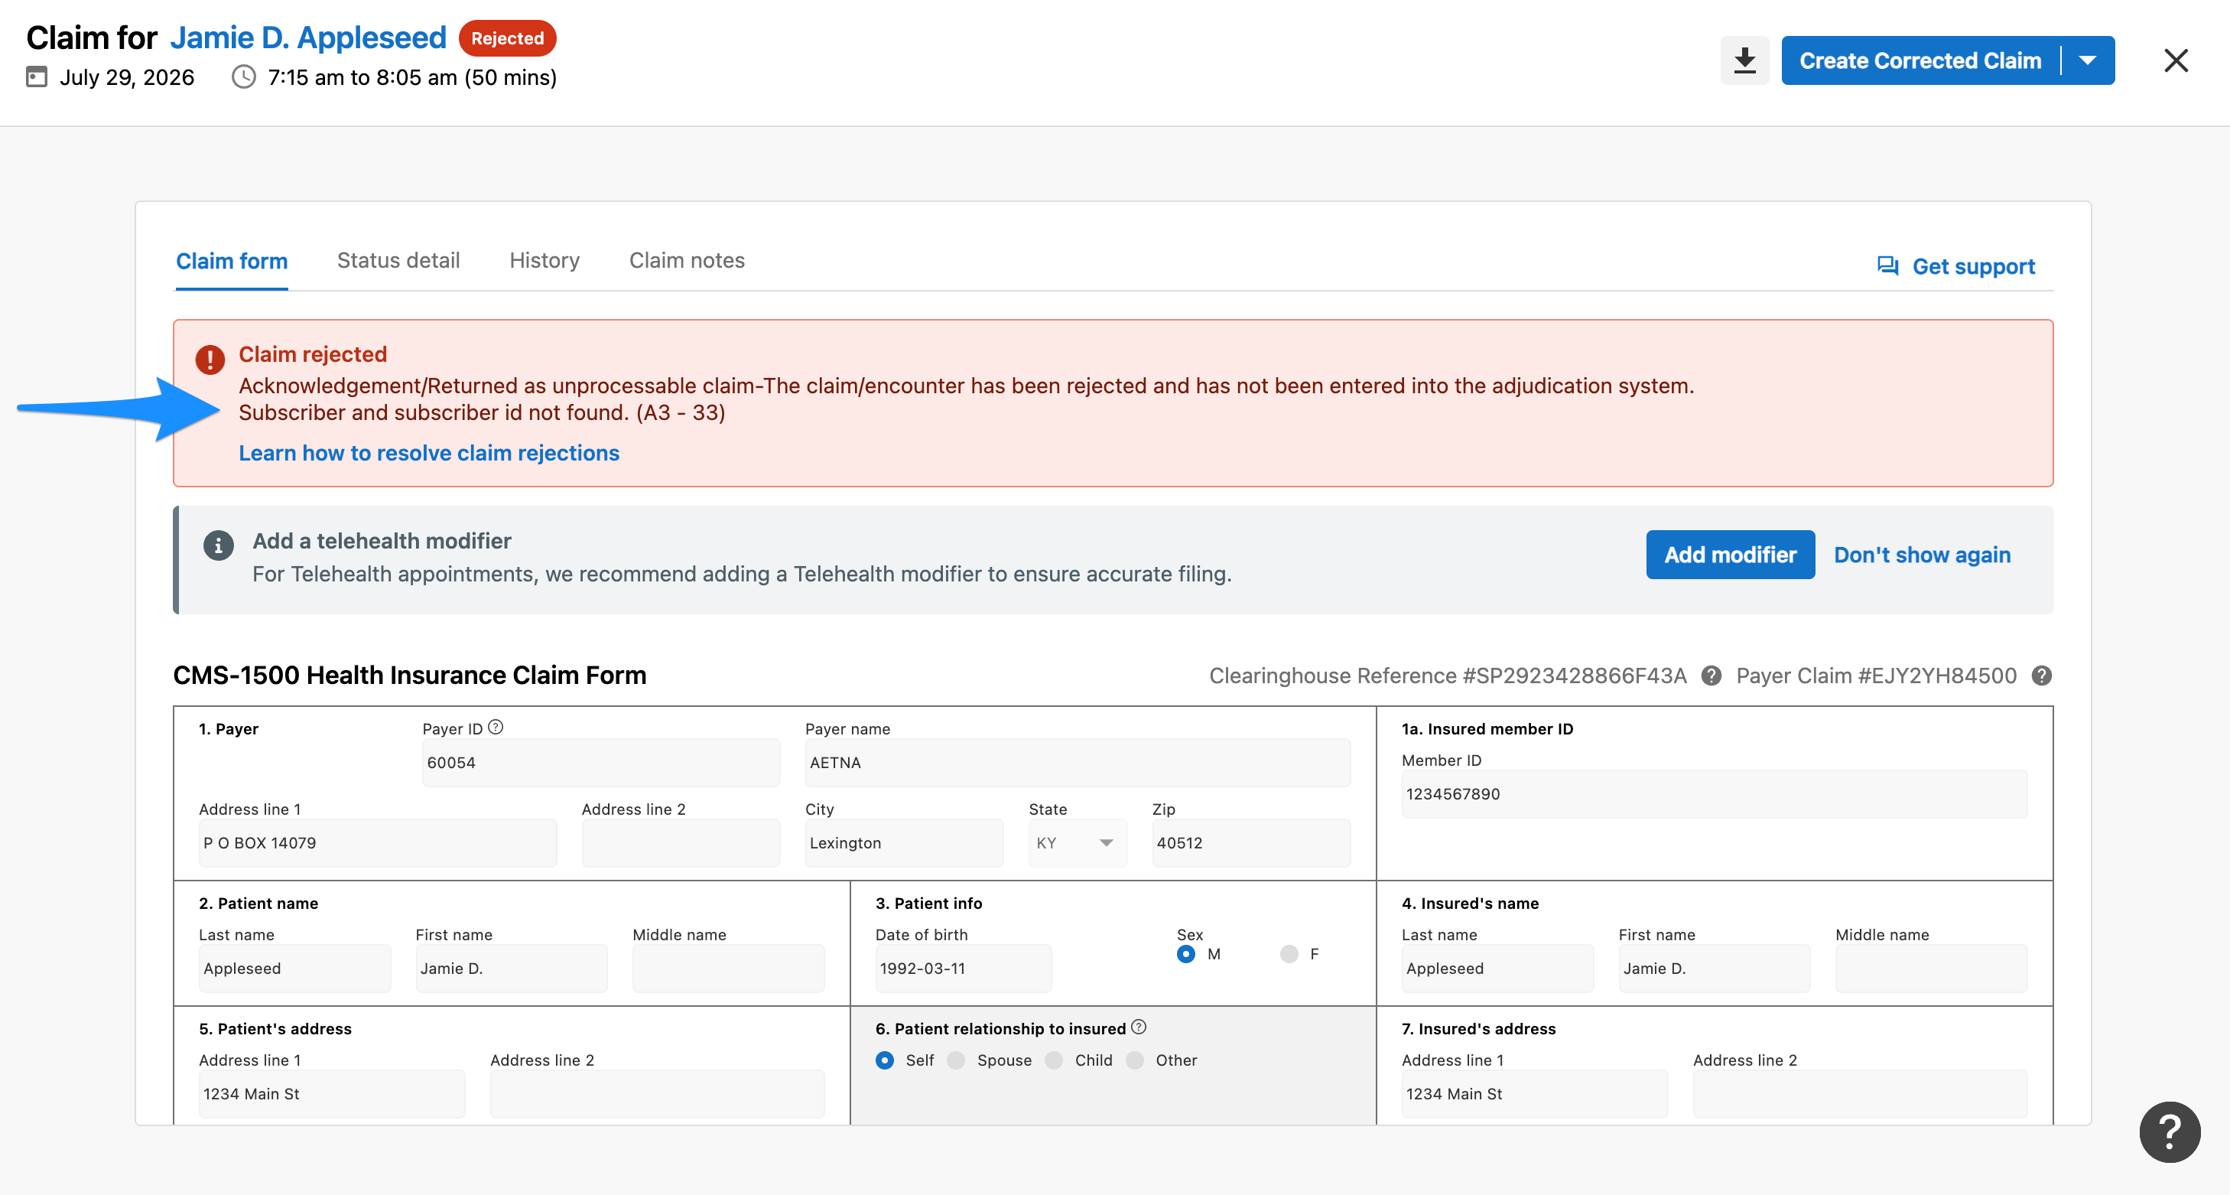The width and height of the screenshot is (2230, 1195).
Task: Click the Rejected status badge
Action: pos(507,38)
